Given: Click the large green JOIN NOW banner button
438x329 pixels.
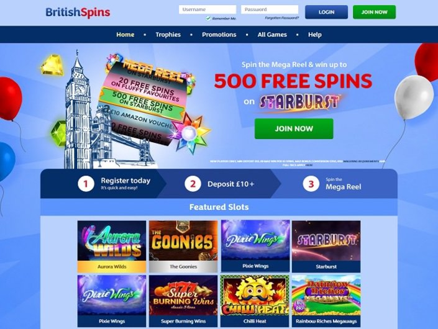Looking at the screenshot, I should [294, 128].
